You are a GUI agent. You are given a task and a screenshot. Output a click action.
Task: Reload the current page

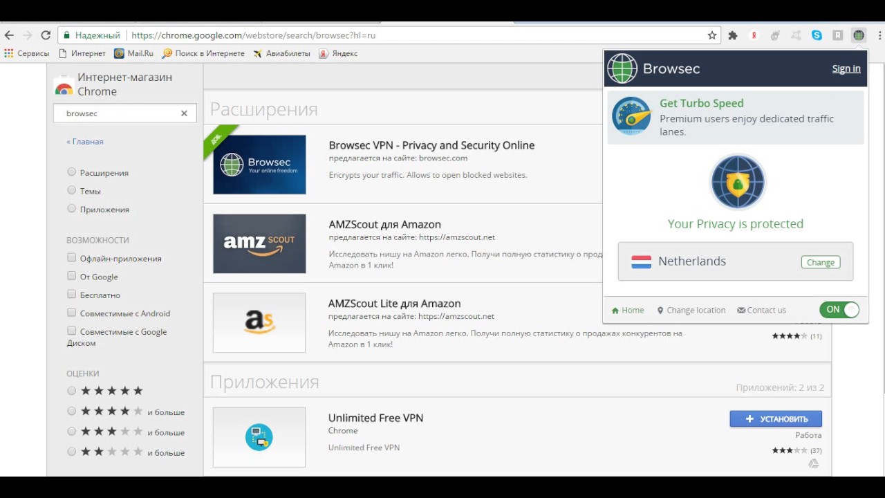pos(46,35)
